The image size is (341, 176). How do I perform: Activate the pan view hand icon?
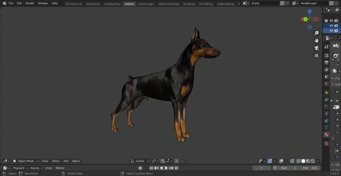point(317,40)
